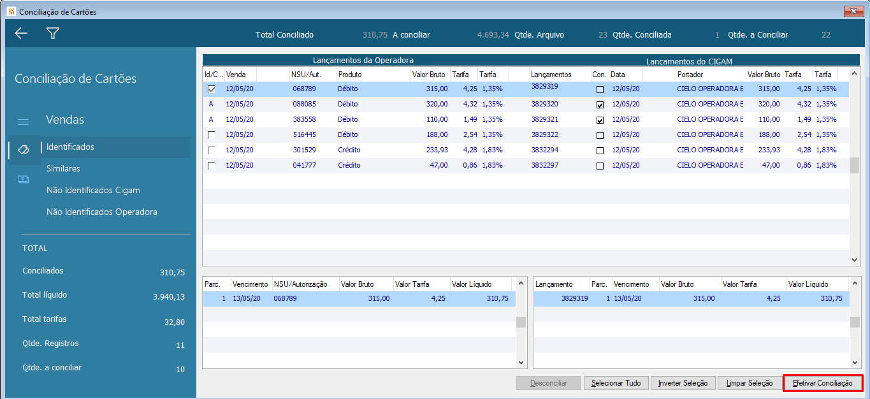Click the Selecionar Tudo button
The width and height of the screenshot is (870, 399).
(616, 383)
